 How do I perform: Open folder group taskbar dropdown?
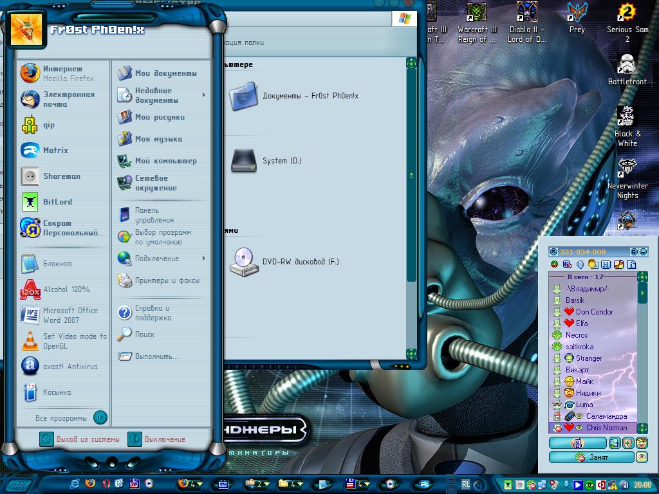pos(290,484)
